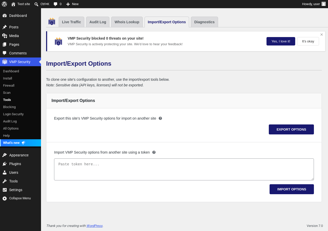Switch to the Audit Log tab
The image size is (328, 231).
tap(98, 22)
